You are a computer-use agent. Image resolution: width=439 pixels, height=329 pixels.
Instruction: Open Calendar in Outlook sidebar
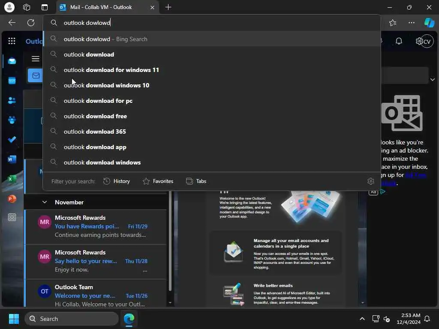(x=12, y=81)
